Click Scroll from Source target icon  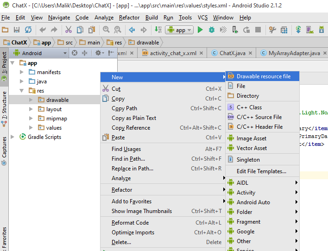75,53
